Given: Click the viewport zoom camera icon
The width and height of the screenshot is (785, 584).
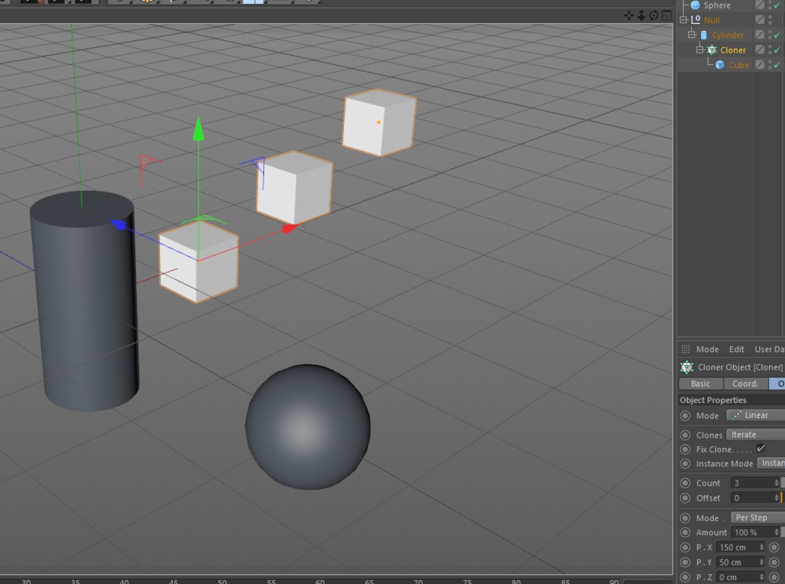Looking at the screenshot, I should click(641, 15).
